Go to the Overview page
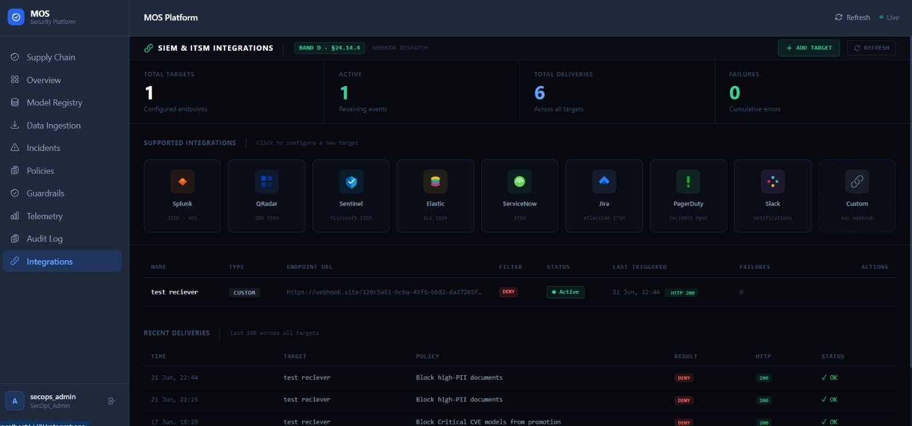Screen dimensions: 912x426 [62, 80]
